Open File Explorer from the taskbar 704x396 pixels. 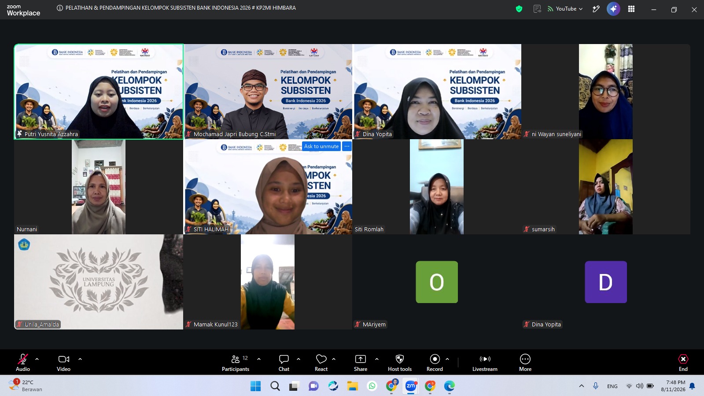[352, 386]
